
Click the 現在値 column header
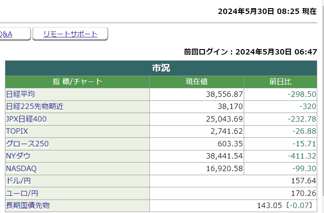tap(196, 82)
